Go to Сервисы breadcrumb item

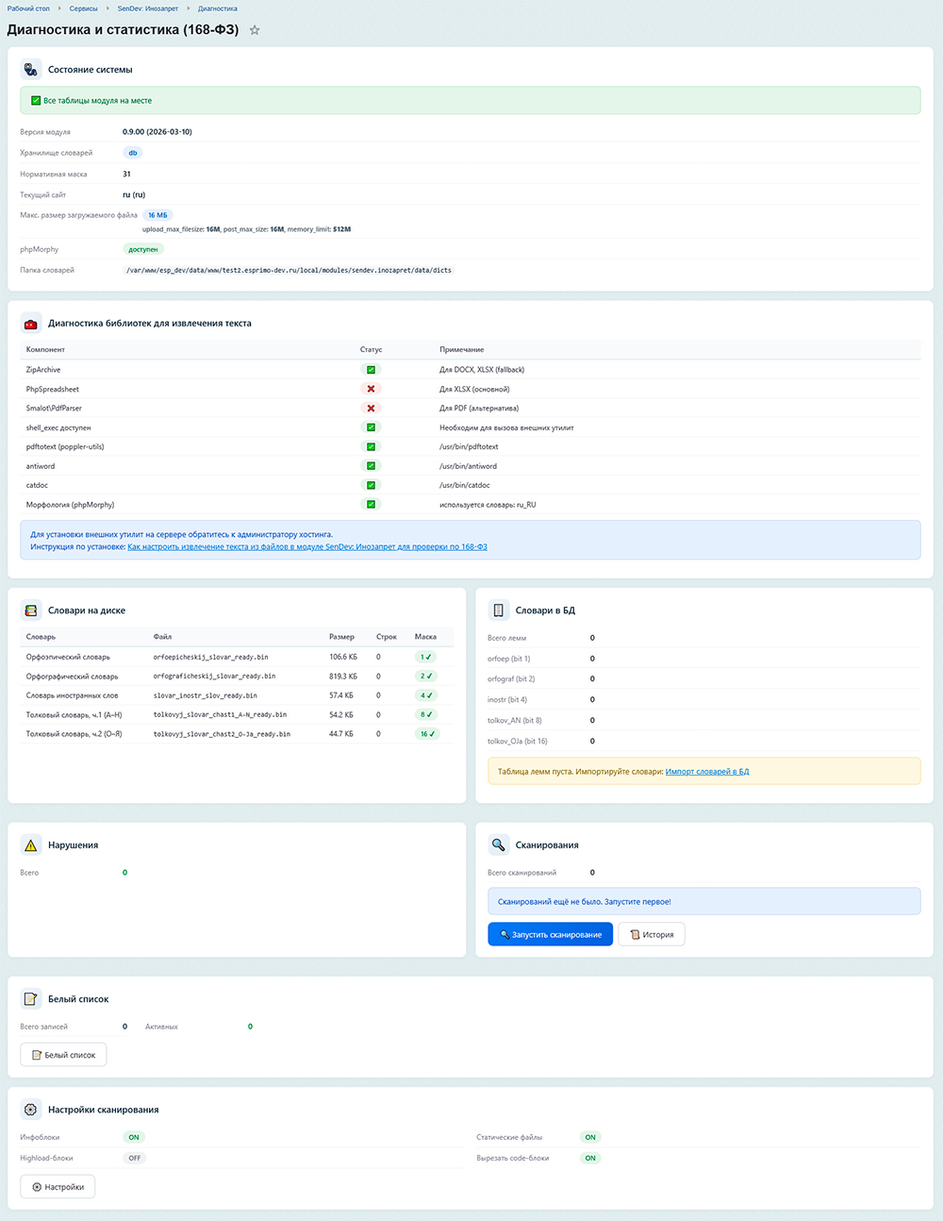pyautogui.click(x=83, y=8)
